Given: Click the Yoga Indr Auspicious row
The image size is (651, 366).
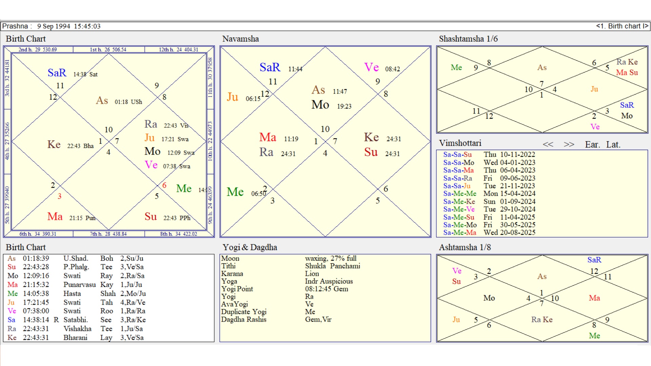Looking at the screenshot, I should (x=287, y=281).
